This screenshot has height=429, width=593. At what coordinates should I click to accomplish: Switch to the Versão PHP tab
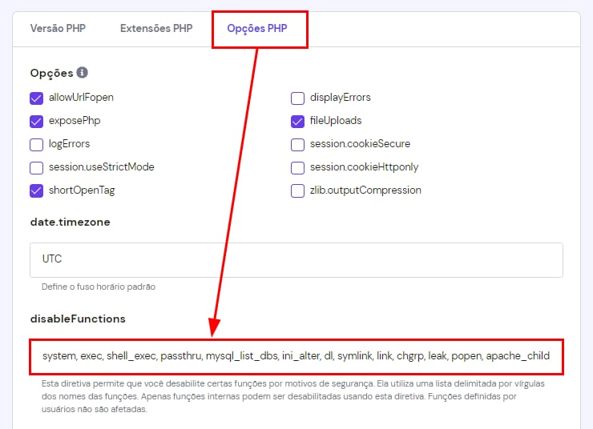point(58,29)
